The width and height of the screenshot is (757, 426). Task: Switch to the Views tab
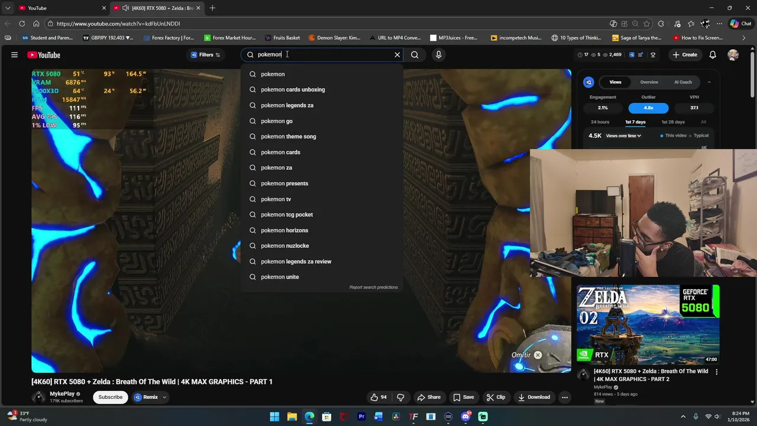pyautogui.click(x=616, y=82)
